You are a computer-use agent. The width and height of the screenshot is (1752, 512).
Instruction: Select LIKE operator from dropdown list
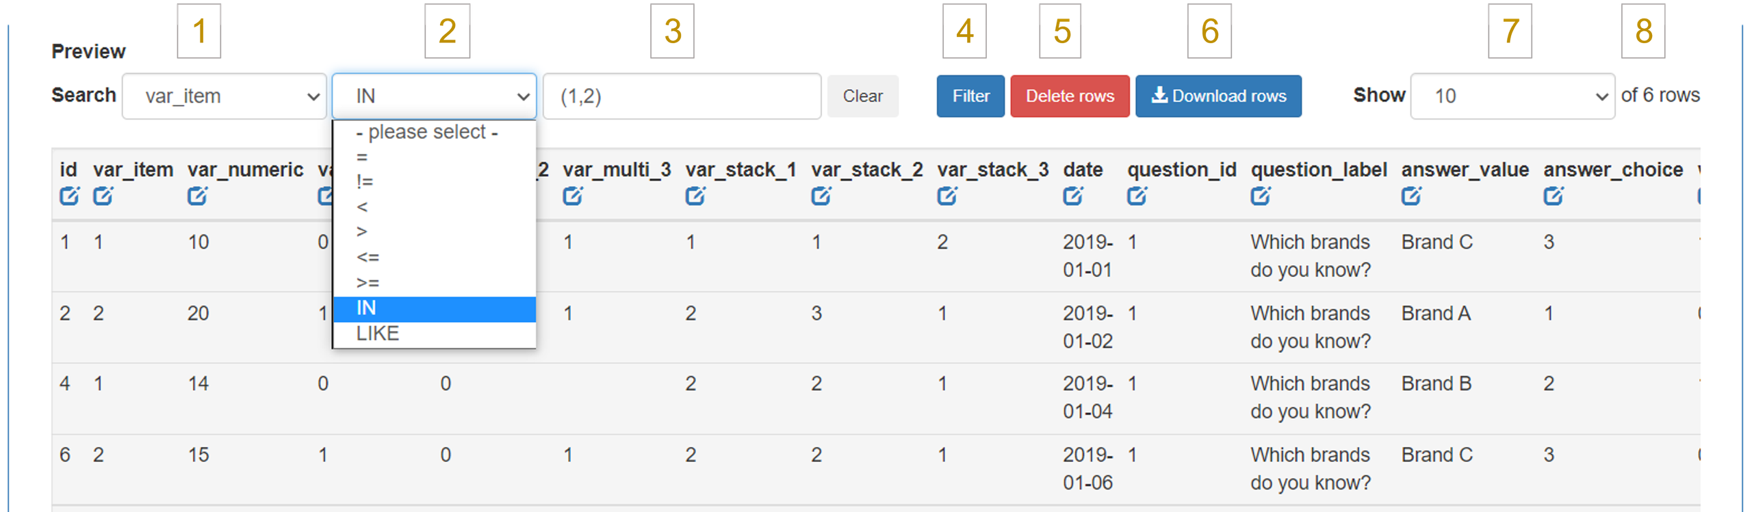click(378, 334)
